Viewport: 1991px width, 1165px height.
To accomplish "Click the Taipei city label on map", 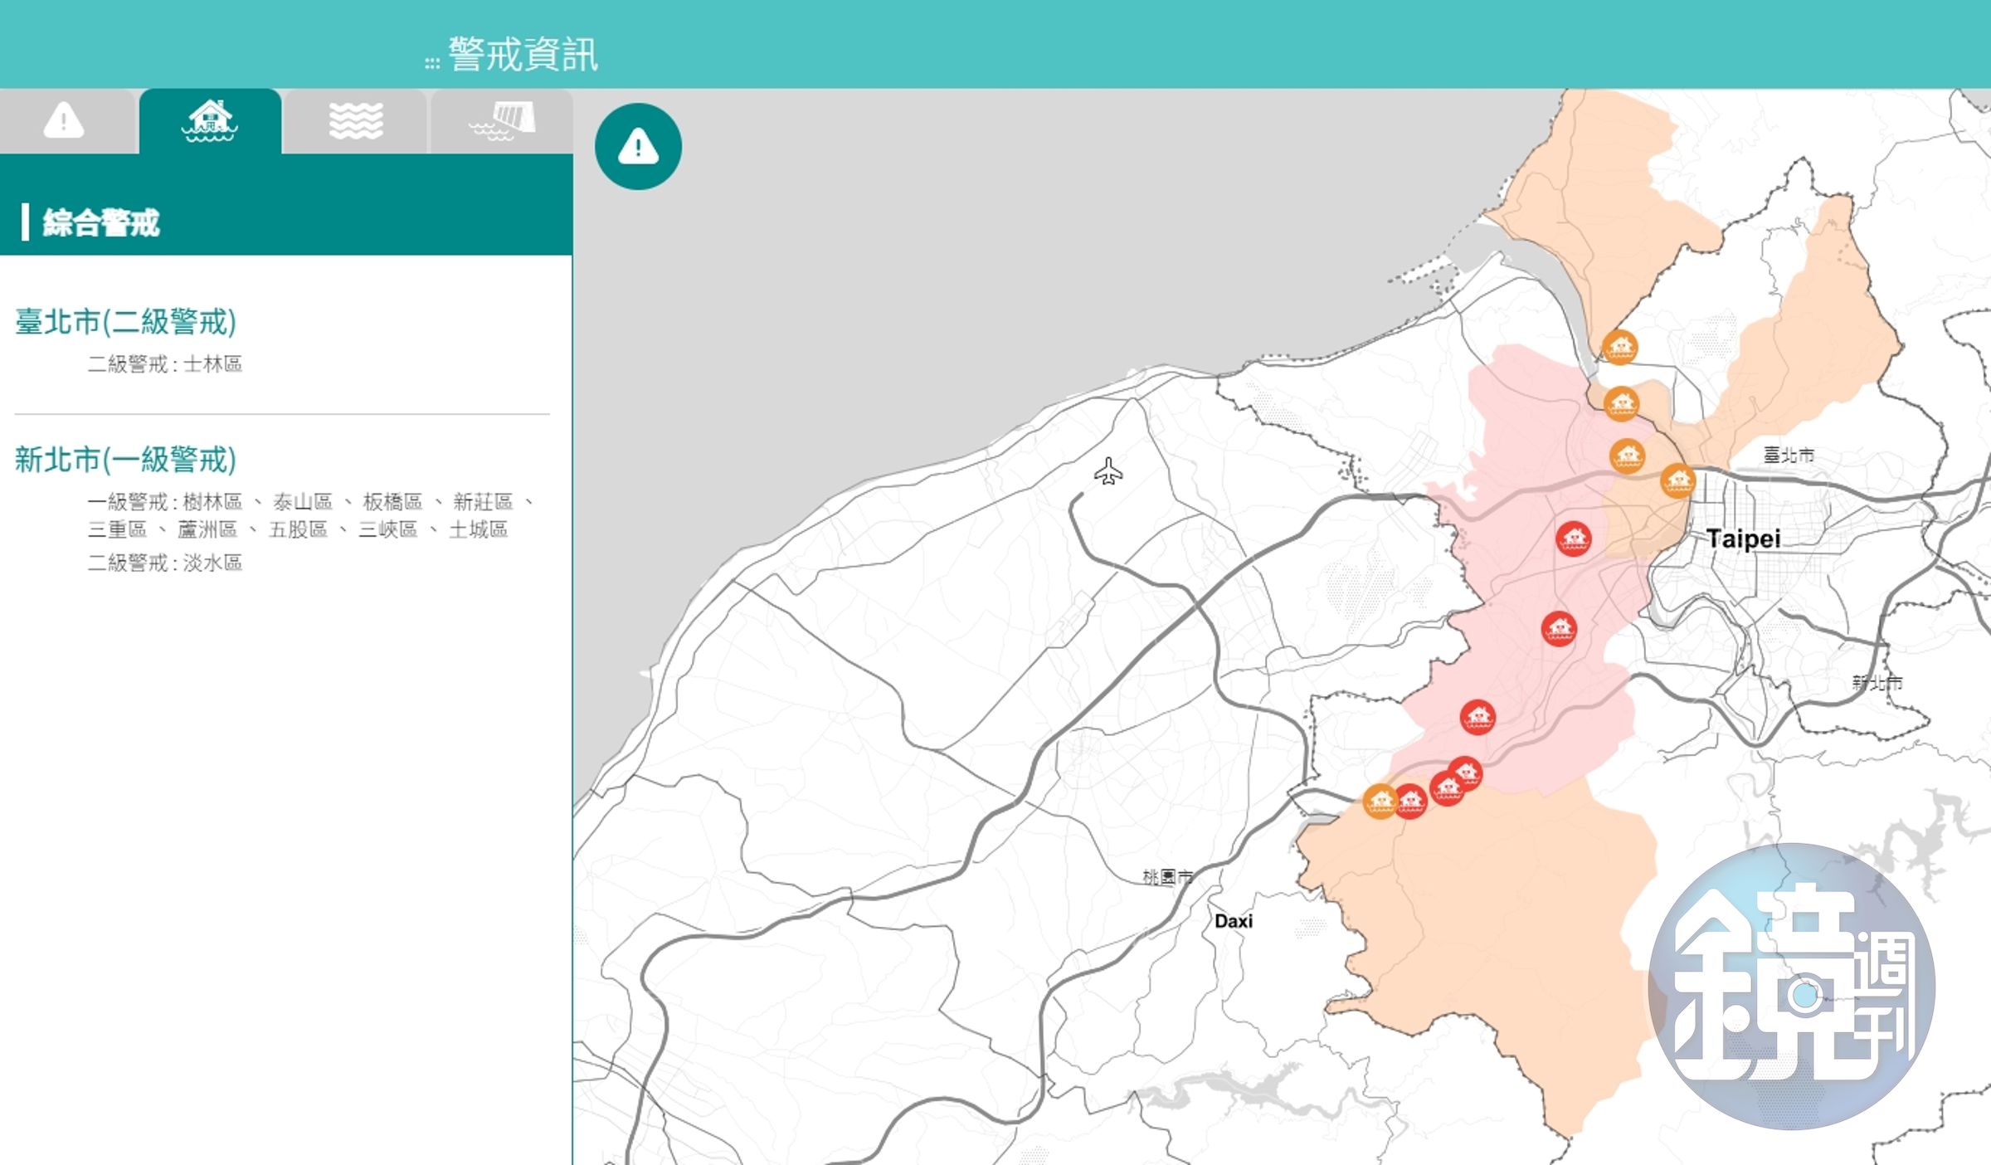I will (x=1743, y=539).
